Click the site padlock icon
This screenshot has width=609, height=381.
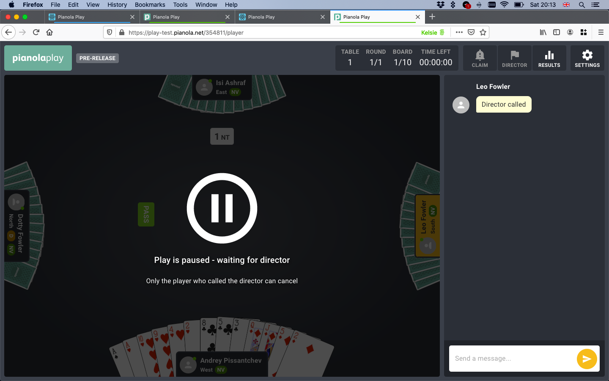(x=122, y=32)
